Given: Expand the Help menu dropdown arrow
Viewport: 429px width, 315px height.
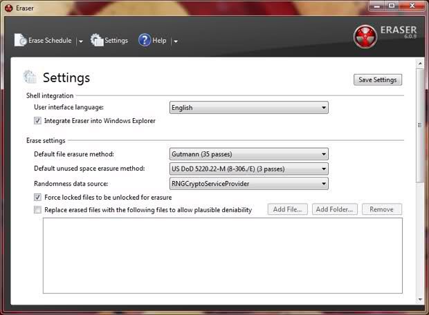Looking at the screenshot, I should [176, 41].
